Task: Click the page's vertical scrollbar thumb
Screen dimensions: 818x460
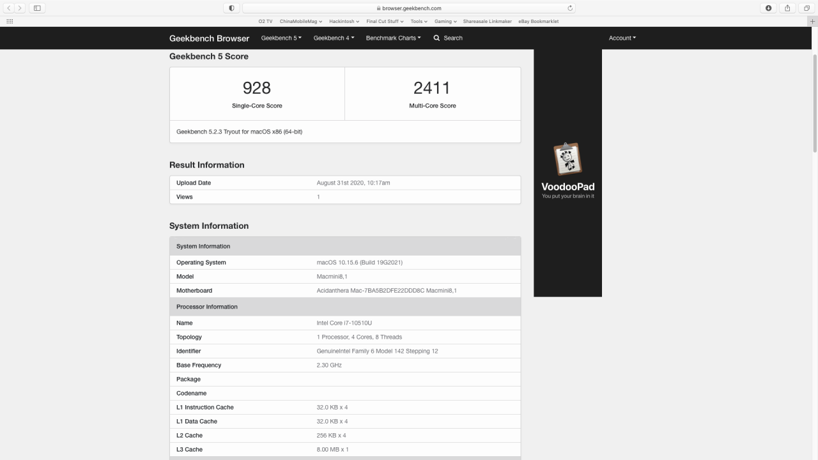Action: (815, 104)
